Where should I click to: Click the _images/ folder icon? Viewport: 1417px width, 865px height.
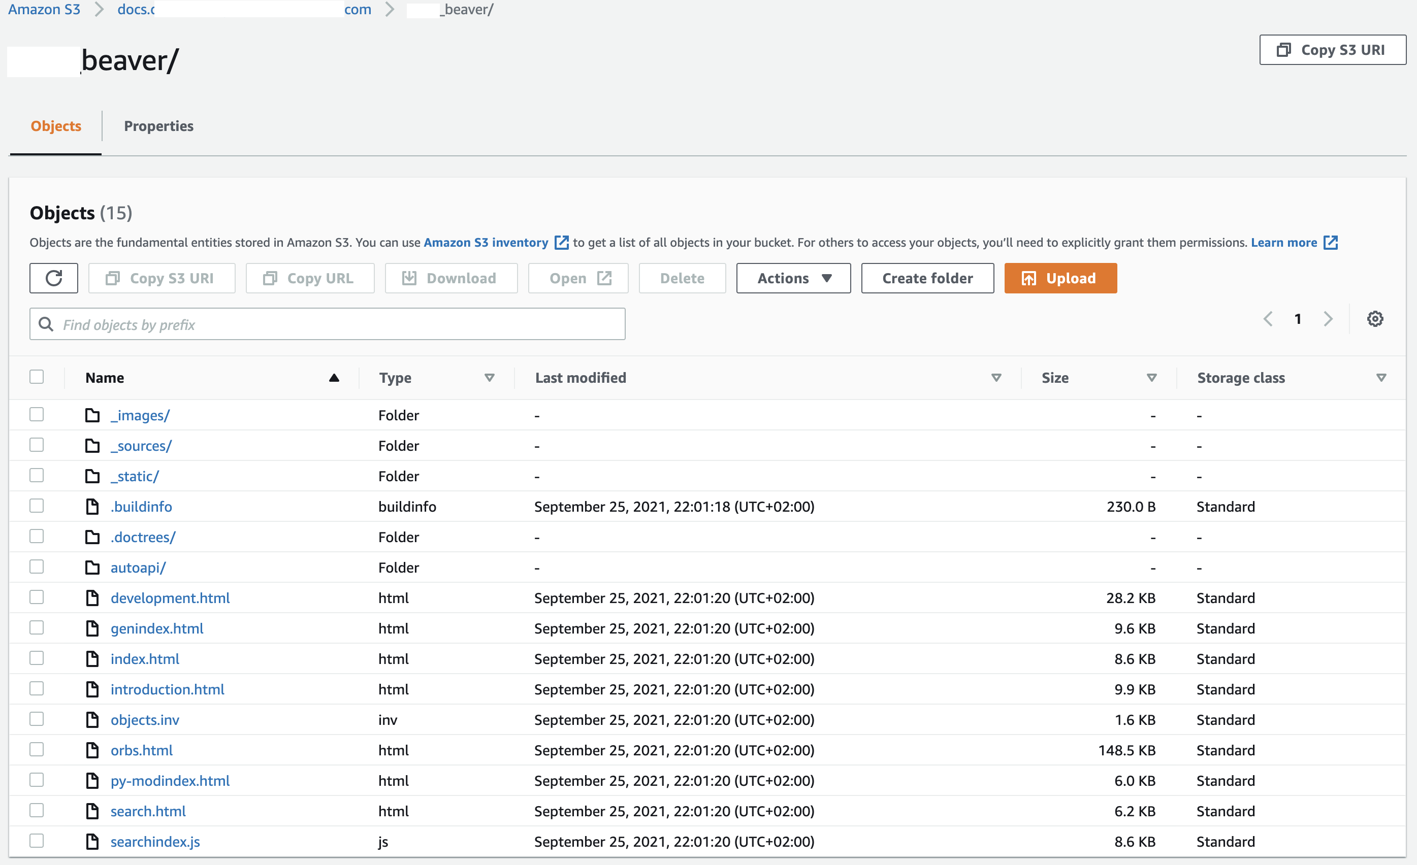pos(92,415)
